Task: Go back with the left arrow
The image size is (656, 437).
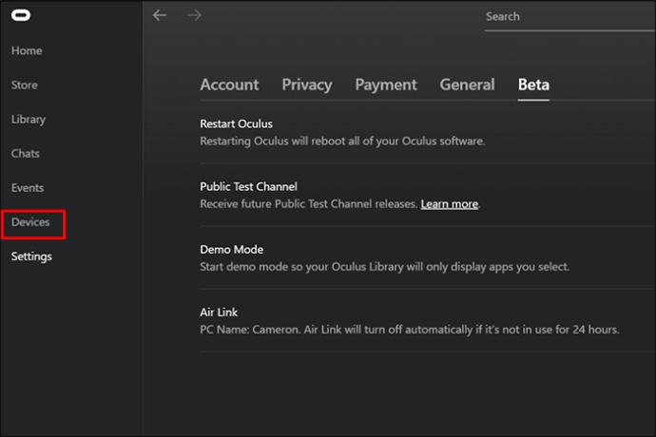Action: (160, 15)
